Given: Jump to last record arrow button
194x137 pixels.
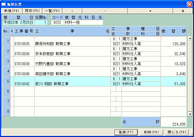Looking at the screenshot, I should coord(183,11).
